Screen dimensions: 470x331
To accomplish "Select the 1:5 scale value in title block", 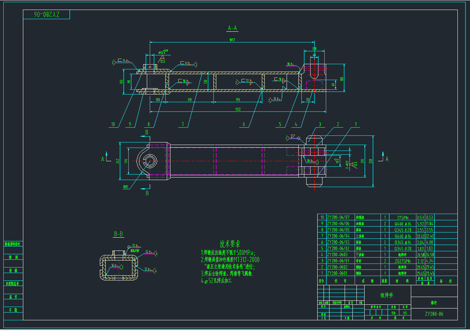I will coord(405,313).
